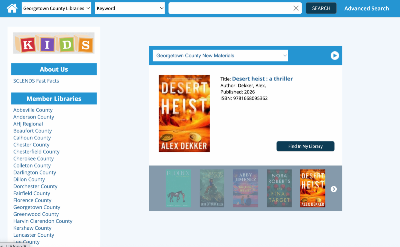Open the Desert heist : a thriller title link
The height and width of the screenshot is (247, 400).
click(x=262, y=79)
